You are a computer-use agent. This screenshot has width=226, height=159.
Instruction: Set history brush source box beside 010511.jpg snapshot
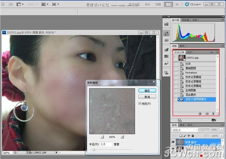tap(175, 58)
